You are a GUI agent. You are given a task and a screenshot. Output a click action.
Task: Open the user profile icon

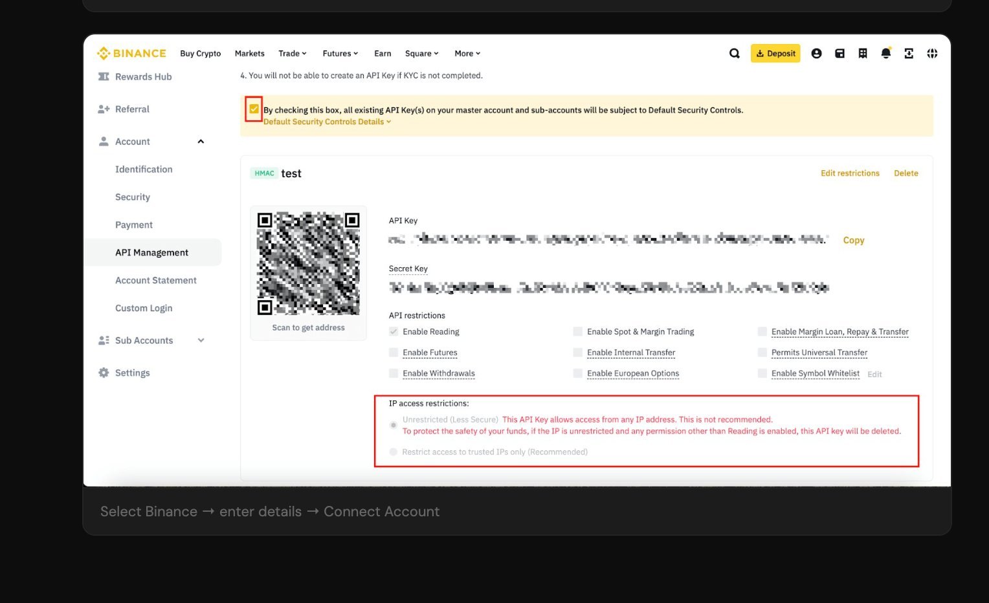tap(816, 53)
